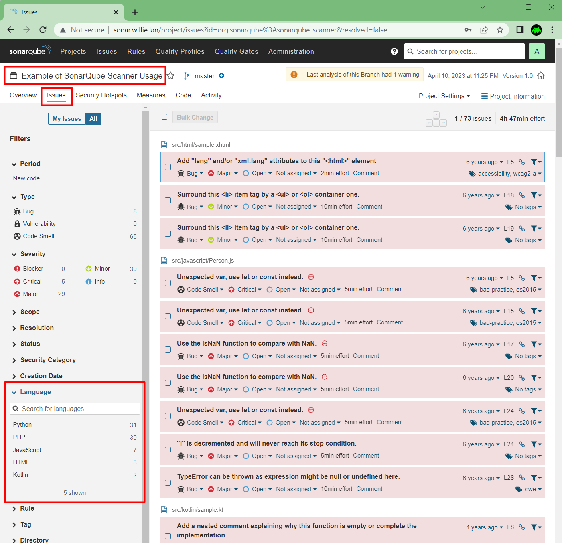
Task: Select checkbox of the L18 li item issue
Action: (168, 201)
